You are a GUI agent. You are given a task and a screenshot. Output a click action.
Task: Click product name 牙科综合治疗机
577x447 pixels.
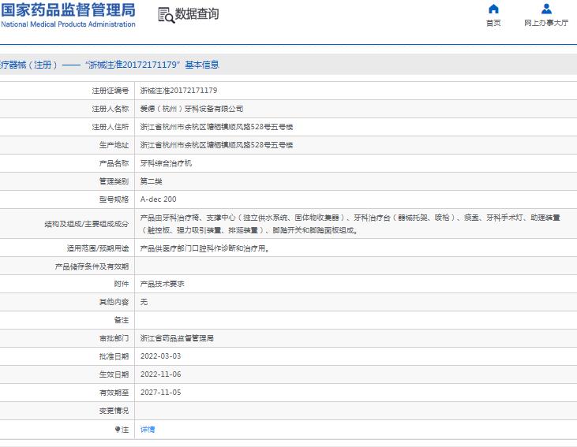click(x=166, y=163)
